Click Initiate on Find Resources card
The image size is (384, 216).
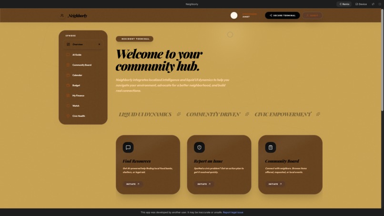pos(133,184)
